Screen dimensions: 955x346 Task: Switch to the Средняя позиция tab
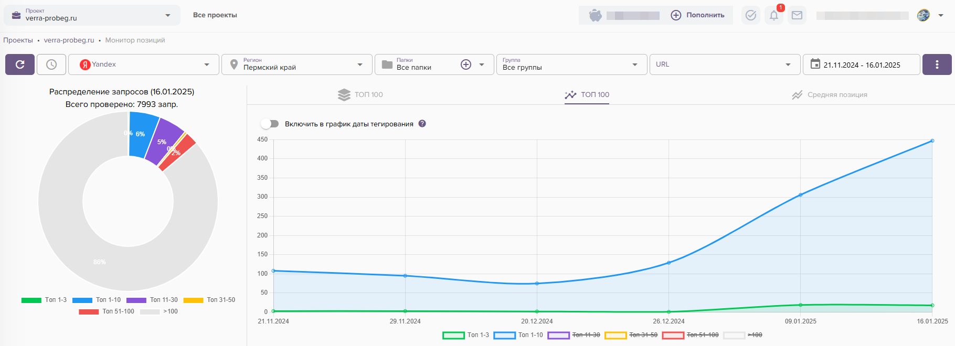coord(830,95)
